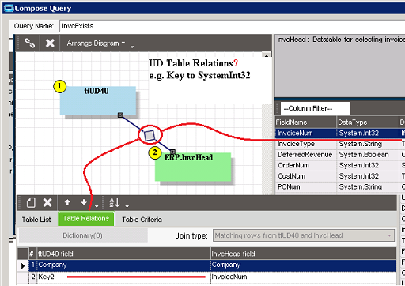Click the DataType column header

click(x=368, y=122)
